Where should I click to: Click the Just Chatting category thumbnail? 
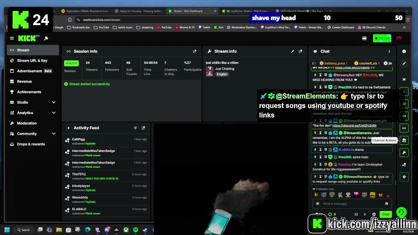tap(210, 71)
